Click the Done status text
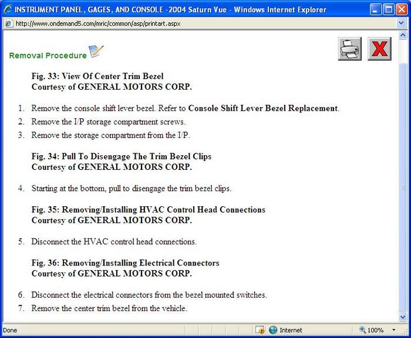 10,330
